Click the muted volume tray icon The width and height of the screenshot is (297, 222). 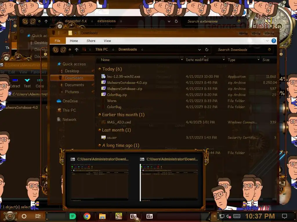(229, 216)
